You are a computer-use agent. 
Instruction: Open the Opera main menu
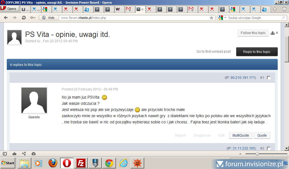pos(10,9)
